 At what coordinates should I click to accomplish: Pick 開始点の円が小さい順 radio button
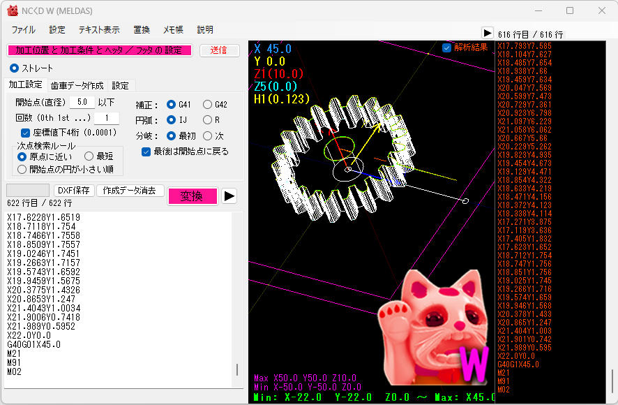22,169
